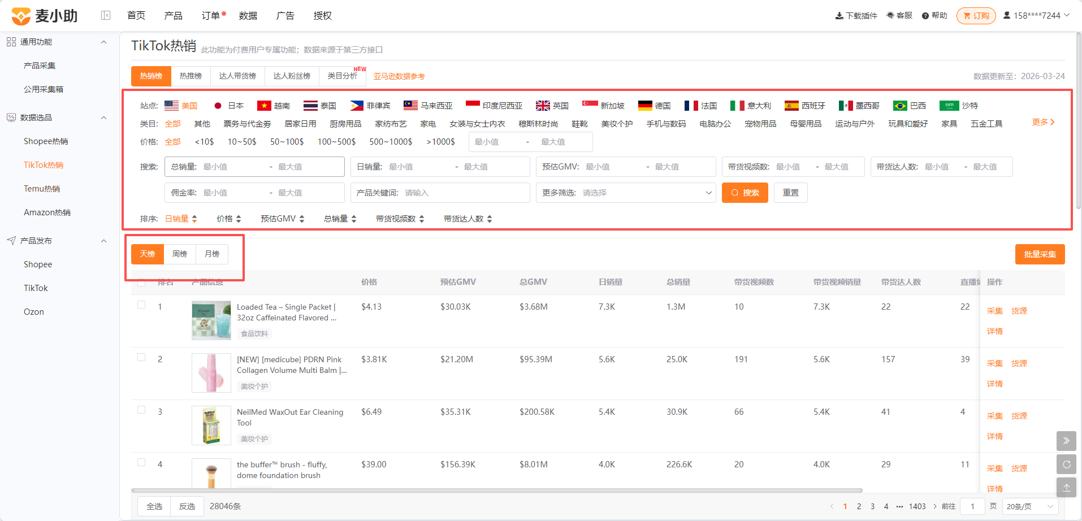This screenshot has width=1082, height=521.
Task: Tick the checkbox for medicube PDRN row
Action: coord(141,357)
